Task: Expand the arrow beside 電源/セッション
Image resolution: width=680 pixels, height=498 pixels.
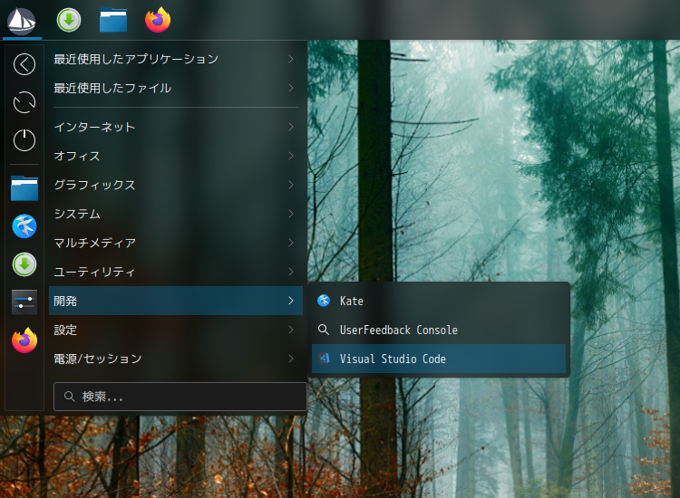Action: (291, 359)
